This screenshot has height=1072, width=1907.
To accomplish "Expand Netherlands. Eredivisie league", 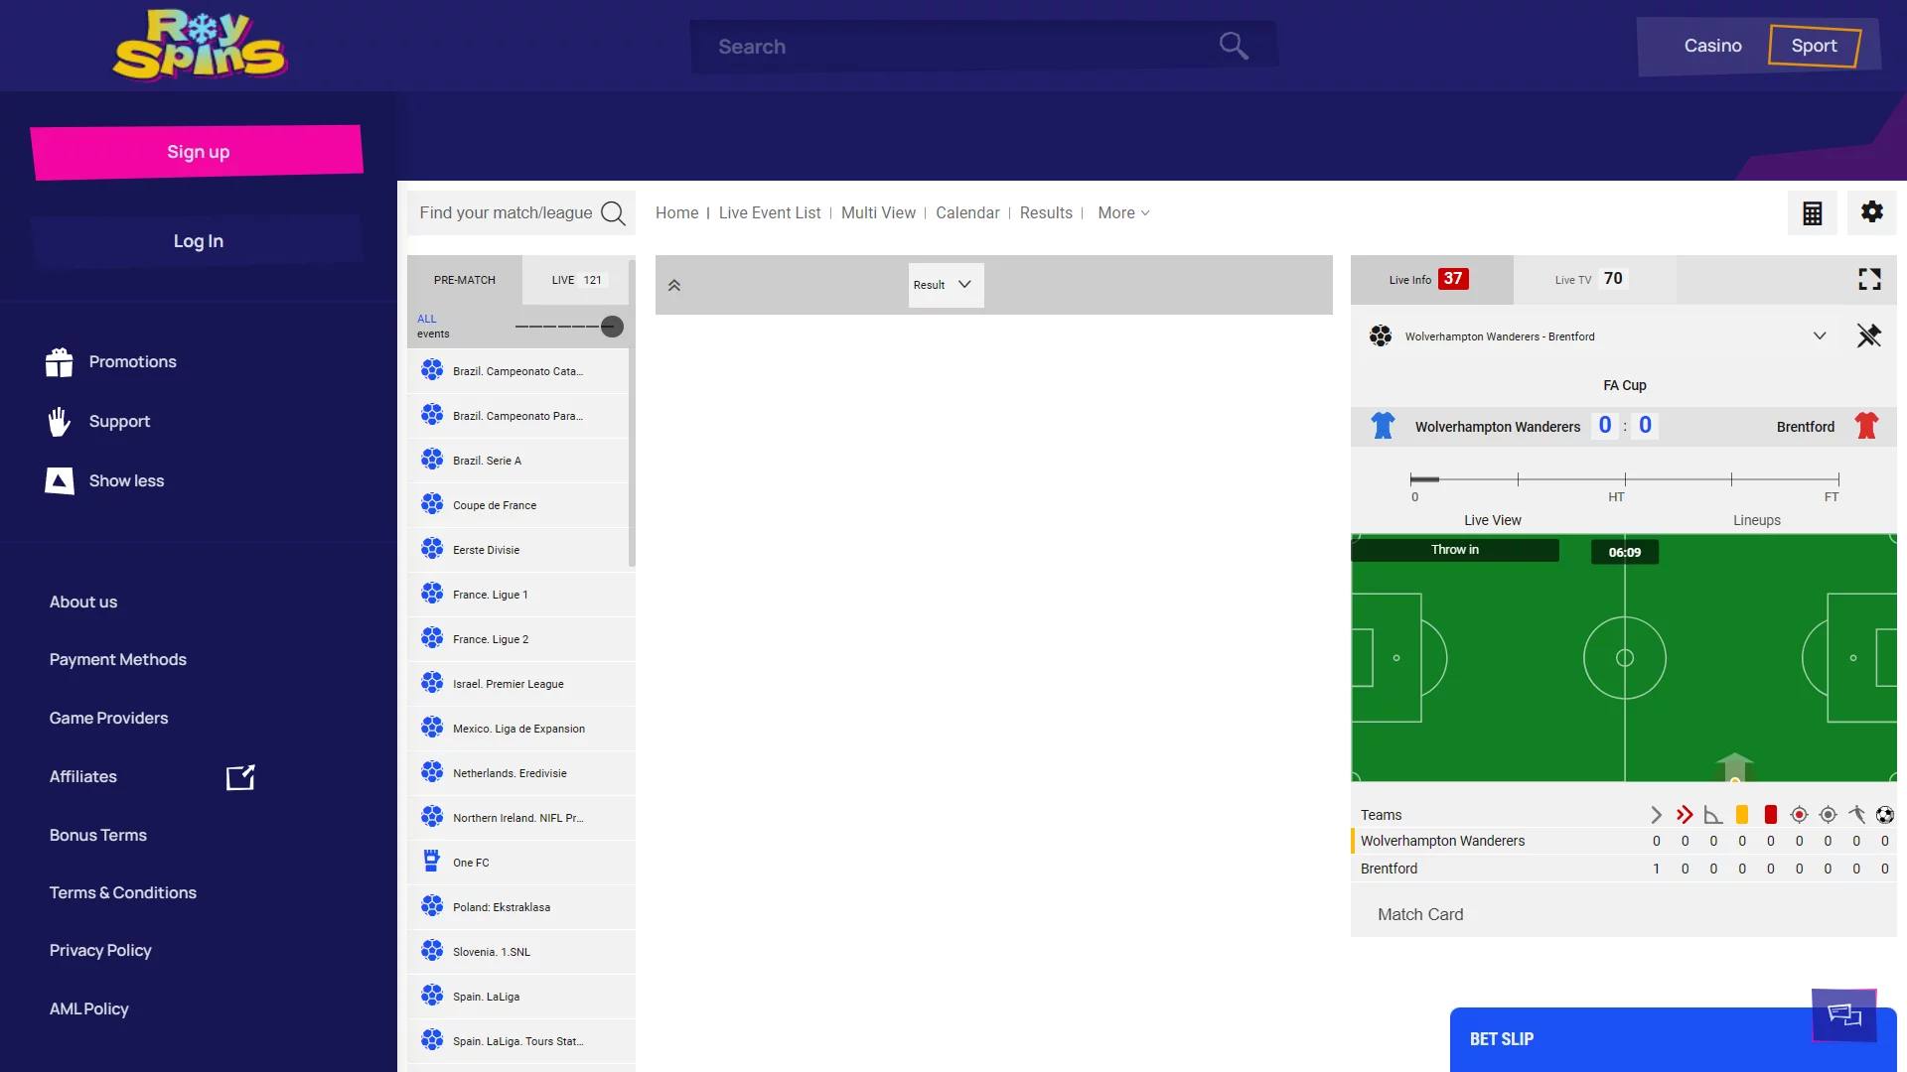I will (520, 773).
